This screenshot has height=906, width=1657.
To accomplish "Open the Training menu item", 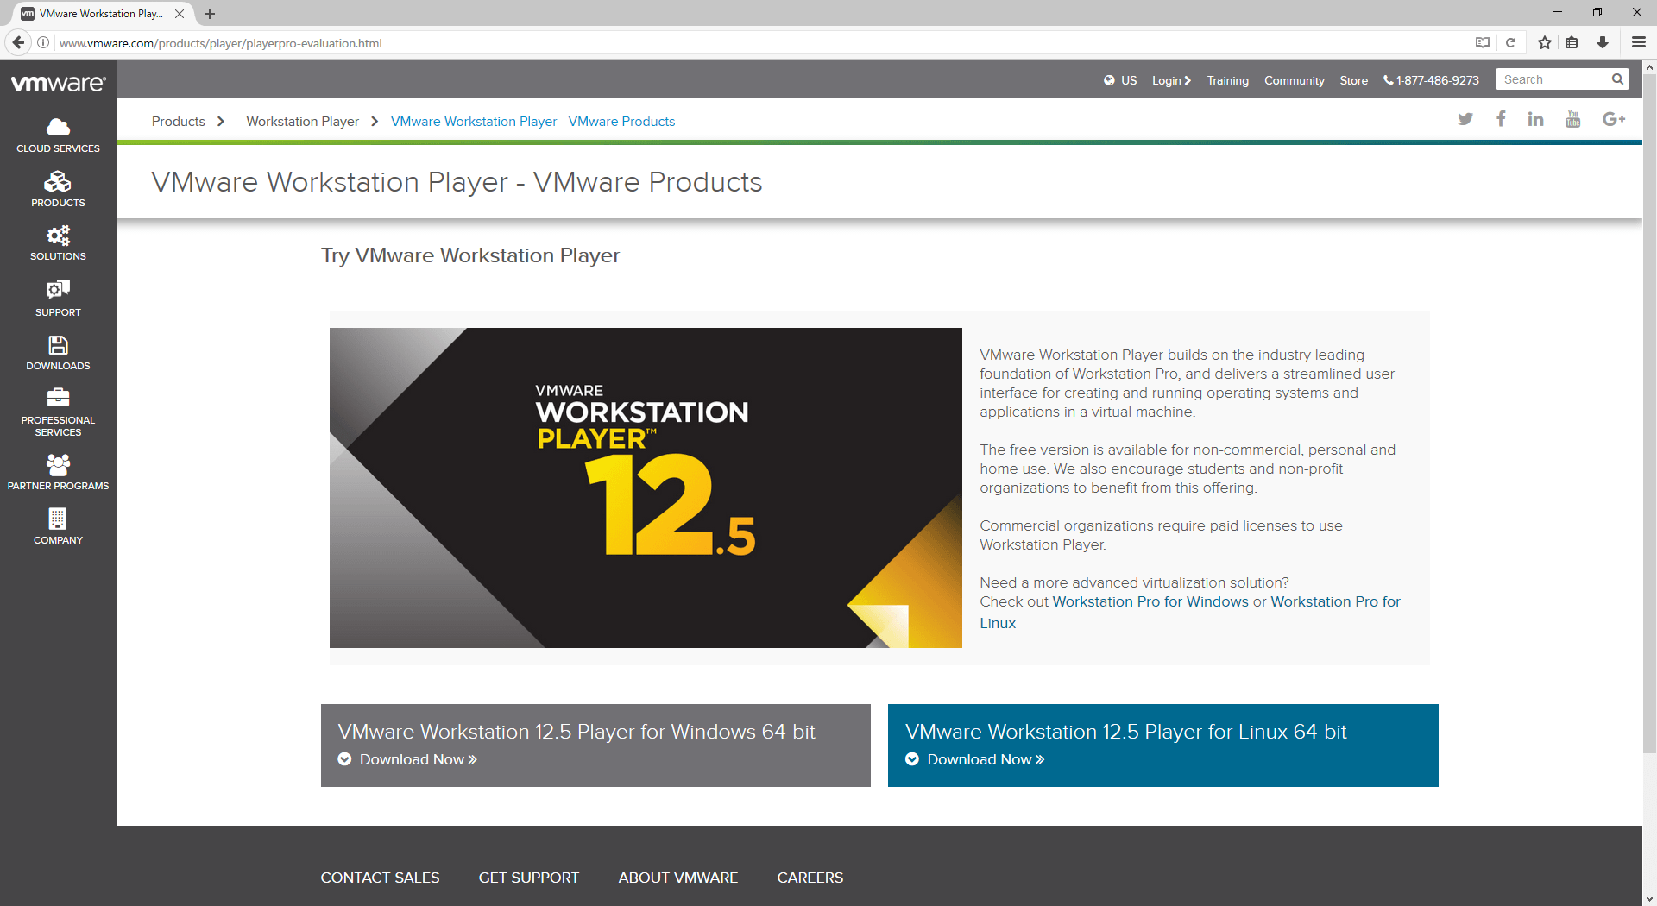I will point(1227,80).
